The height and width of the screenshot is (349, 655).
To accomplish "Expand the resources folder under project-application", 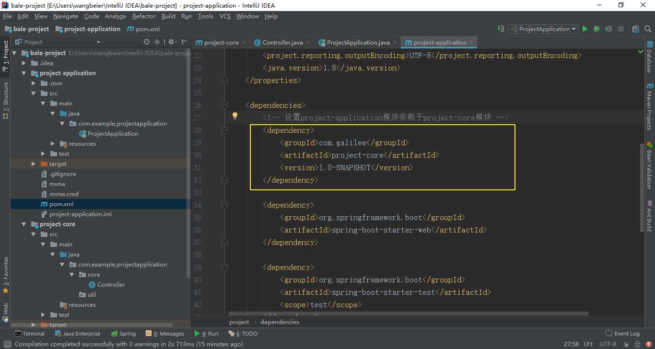I will 53,144.
